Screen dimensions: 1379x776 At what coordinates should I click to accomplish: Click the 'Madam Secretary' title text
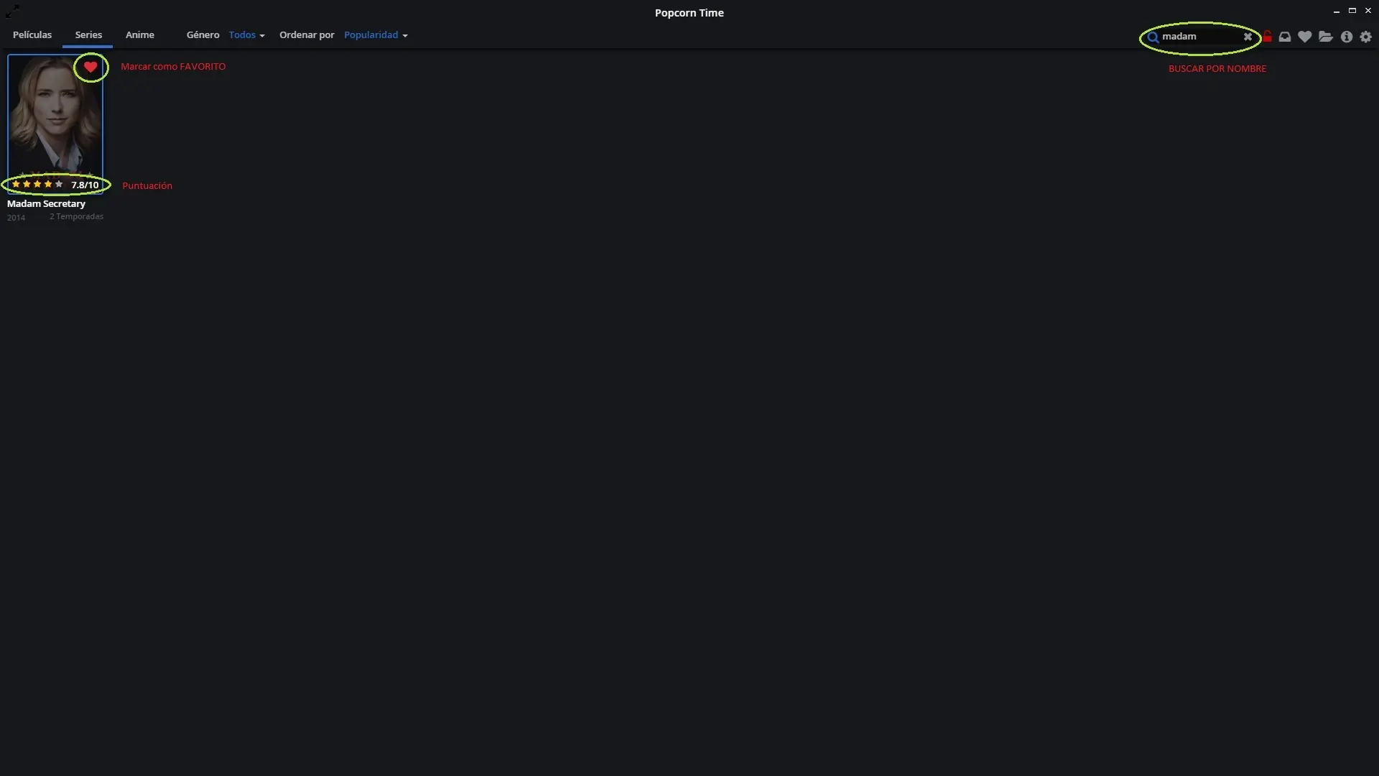tap(46, 204)
